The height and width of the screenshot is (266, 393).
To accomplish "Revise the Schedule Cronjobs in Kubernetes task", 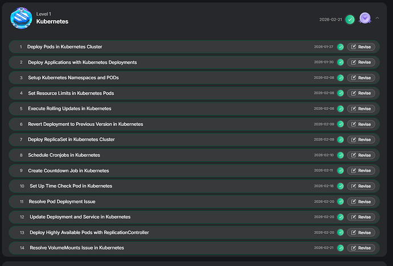I will [361, 155].
